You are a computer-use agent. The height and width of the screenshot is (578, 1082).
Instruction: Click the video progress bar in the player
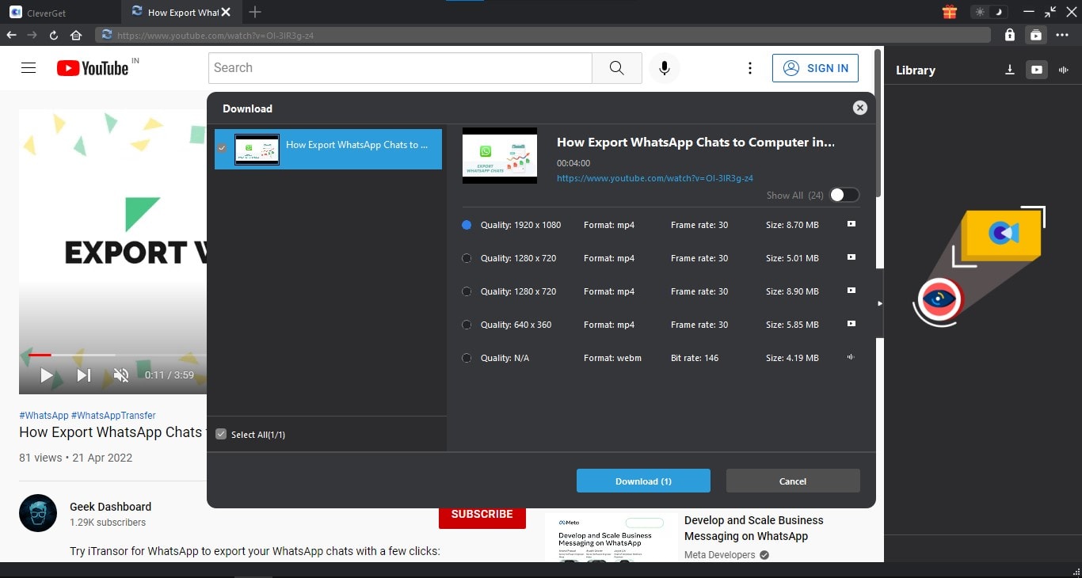pos(111,355)
